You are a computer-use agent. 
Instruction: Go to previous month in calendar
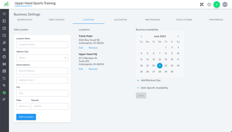(x=141, y=36)
